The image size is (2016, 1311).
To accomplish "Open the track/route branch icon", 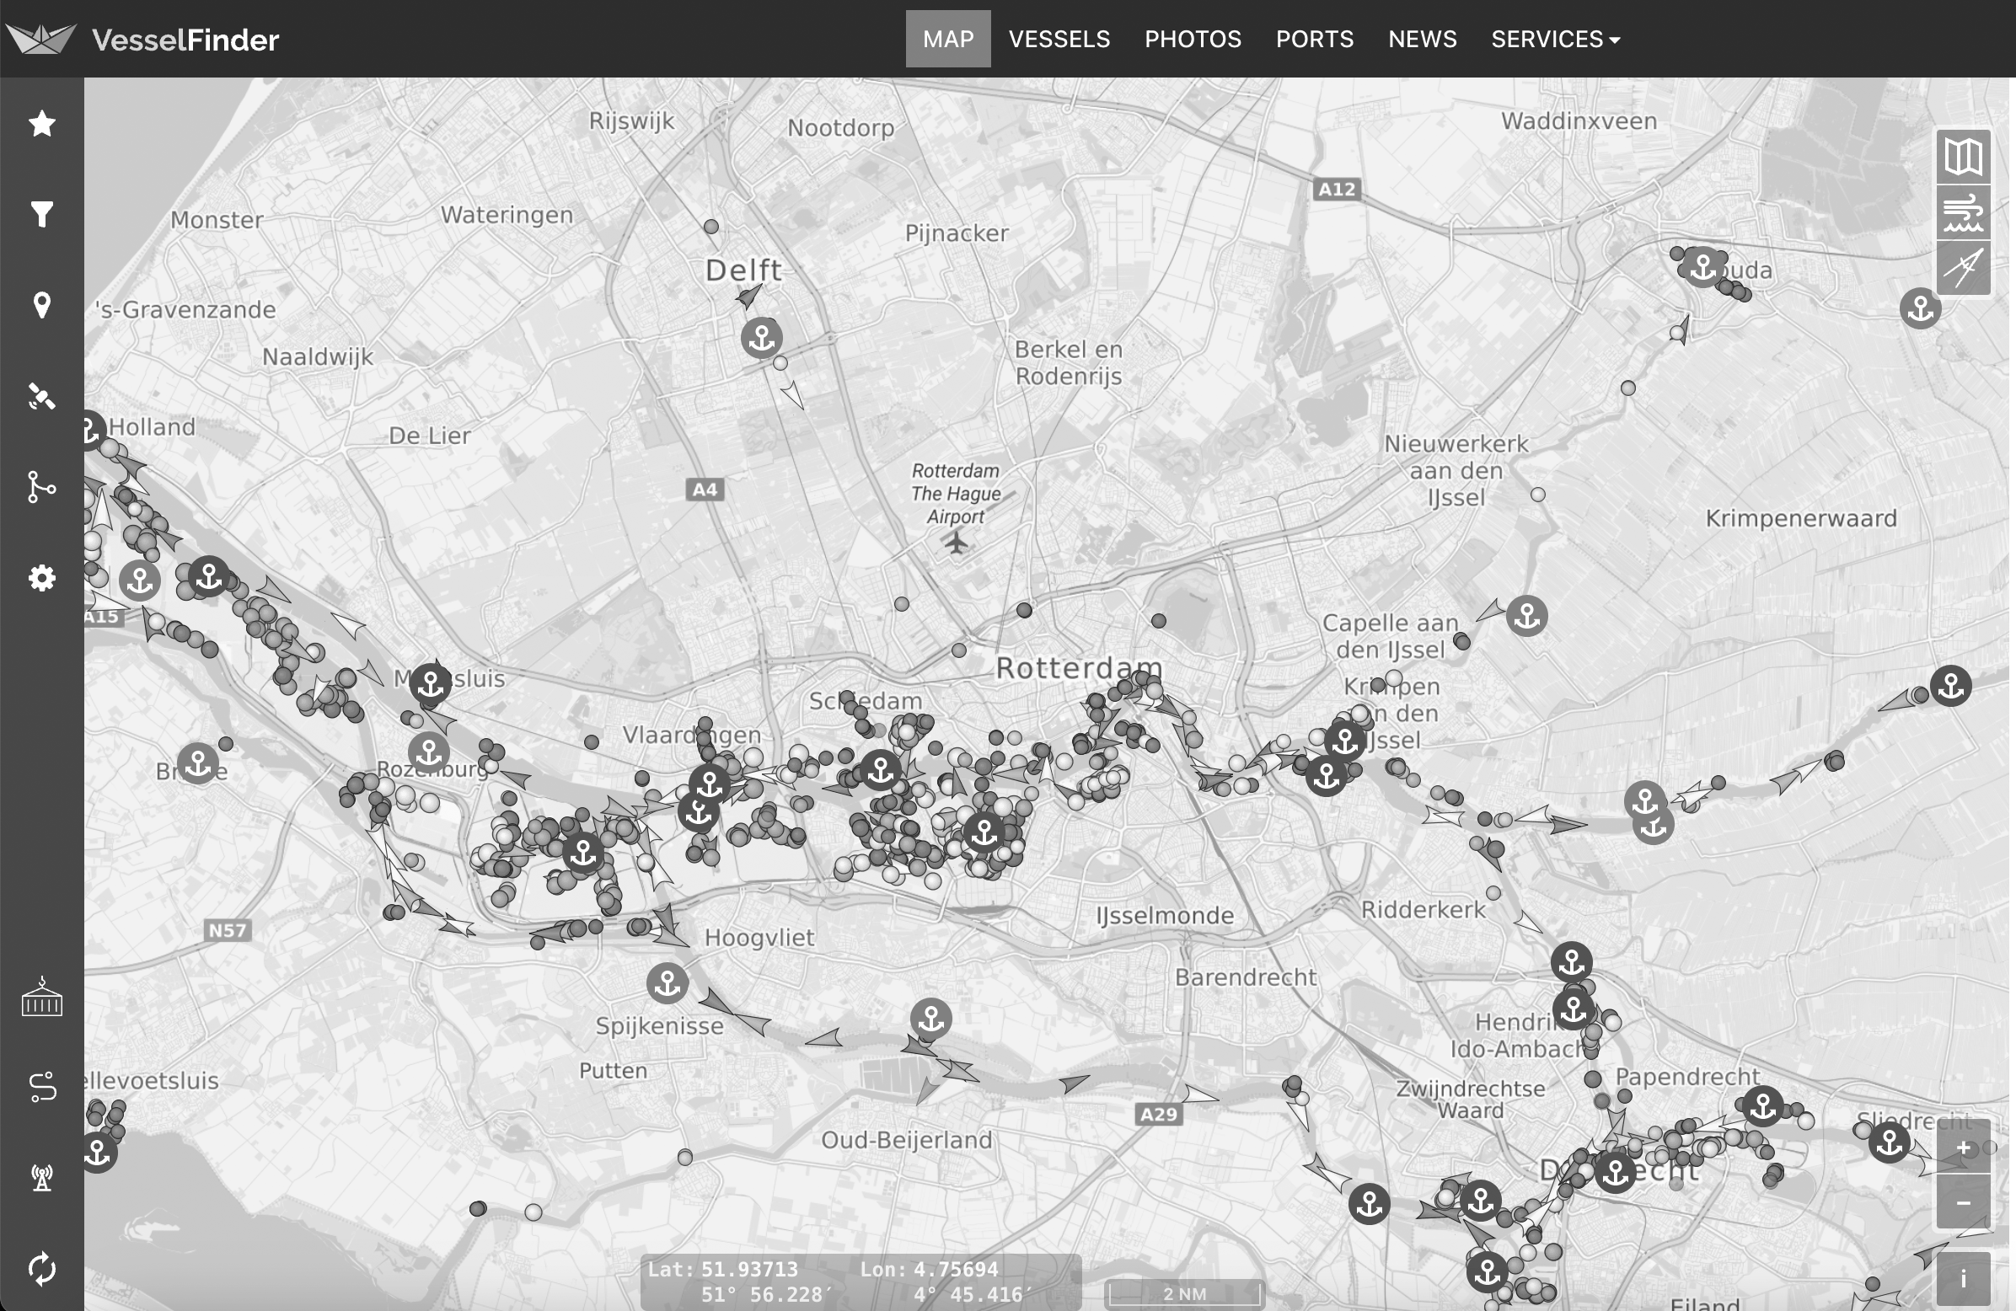I will 41,487.
